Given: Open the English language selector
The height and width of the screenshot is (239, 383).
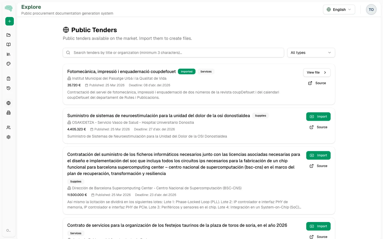Looking at the screenshot, I should (x=339, y=9).
